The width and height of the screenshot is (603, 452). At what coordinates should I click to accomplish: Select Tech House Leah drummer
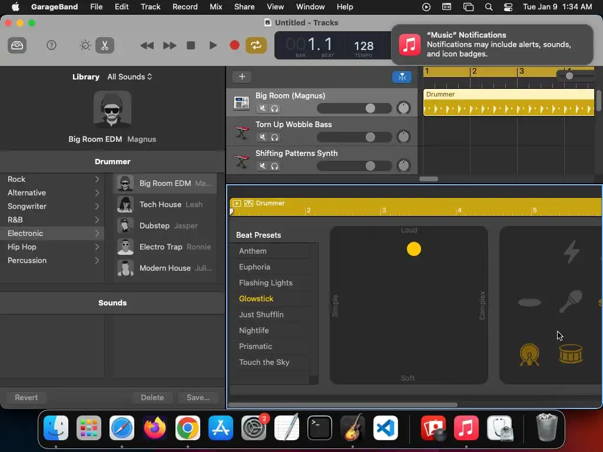pyautogui.click(x=165, y=204)
